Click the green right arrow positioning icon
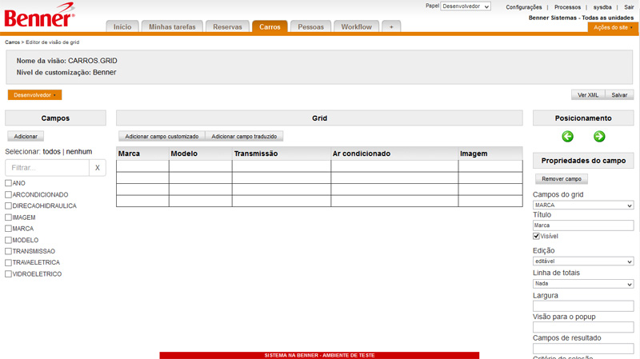Screen dimensions: 640x359 [x=599, y=137]
